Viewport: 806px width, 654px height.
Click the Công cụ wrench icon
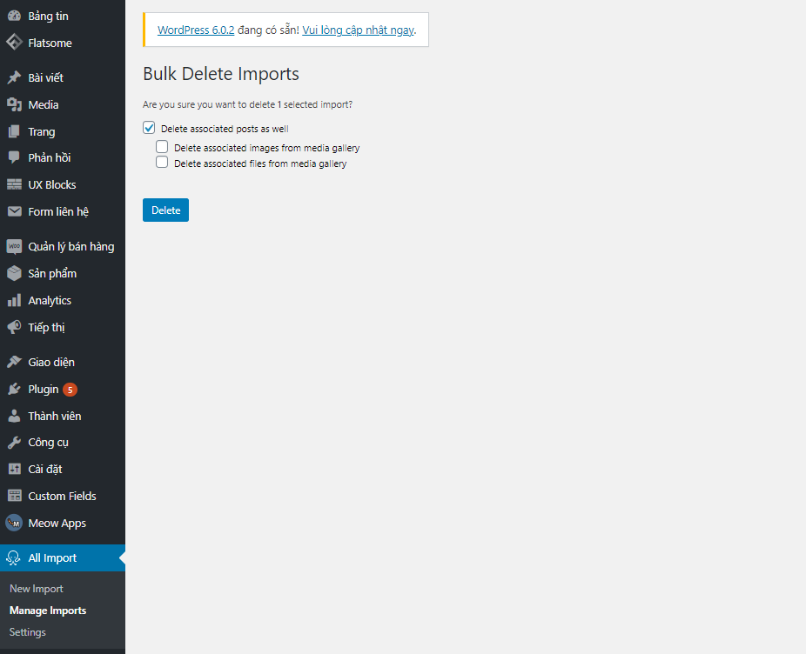pos(14,442)
